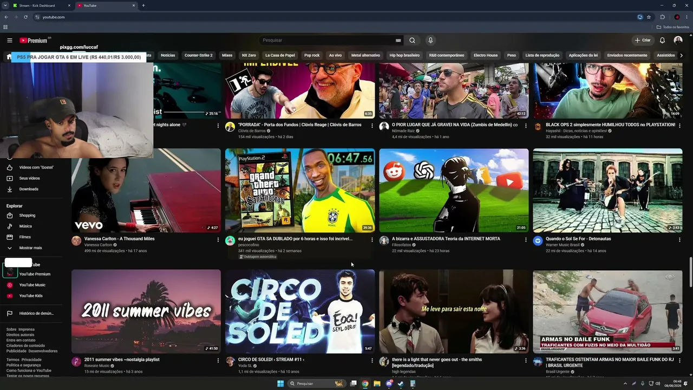Go to YouTube Premium home logo
This screenshot has width=693, height=390.
pyautogui.click(x=35, y=40)
